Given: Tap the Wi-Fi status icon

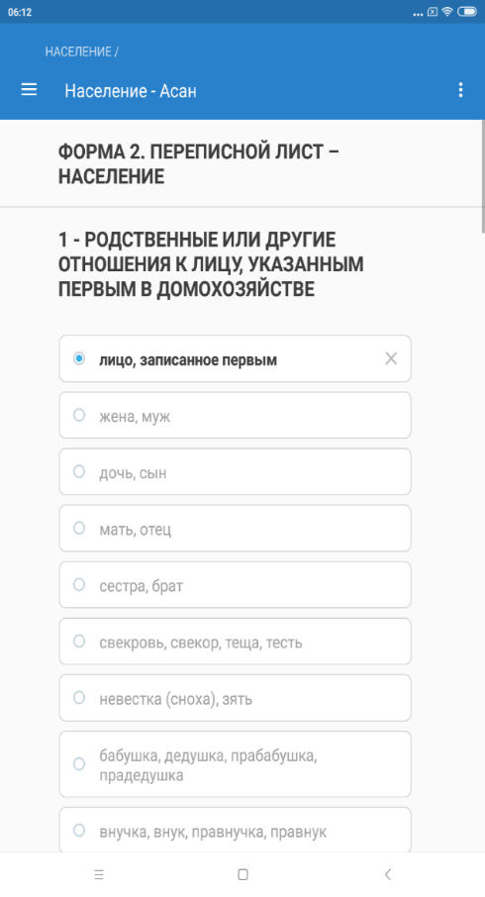Looking at the screenshot, I should click(x=447, y=12).
